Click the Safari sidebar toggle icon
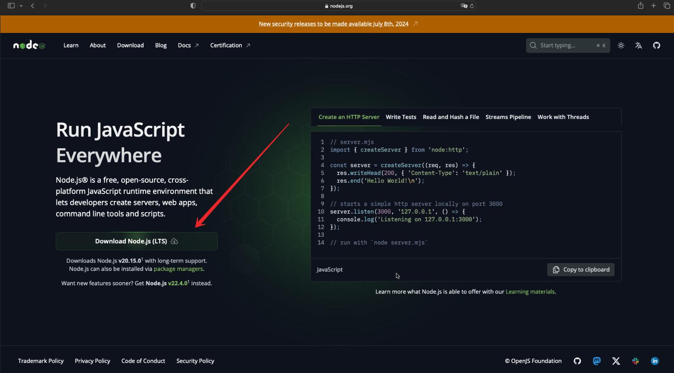The image size is (674, 373). [x=11, y=6]
